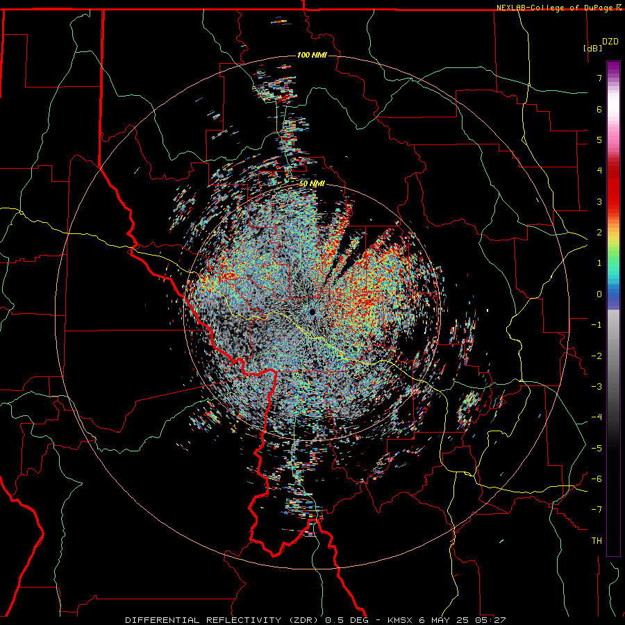Click the radar site black dot at center

coord(312,312)
